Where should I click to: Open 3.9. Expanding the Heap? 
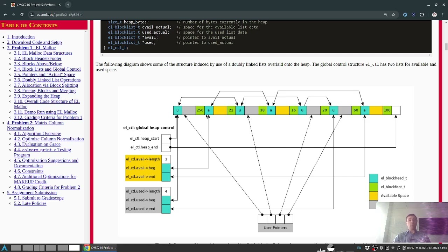pos(37,96)
